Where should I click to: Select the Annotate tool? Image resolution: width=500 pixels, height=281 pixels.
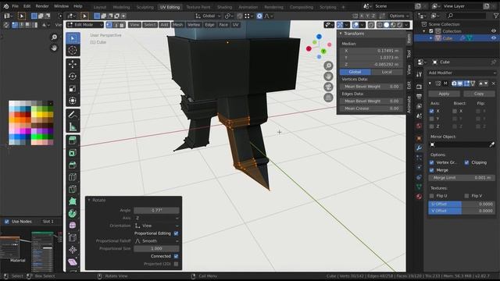tap(73, 115)
